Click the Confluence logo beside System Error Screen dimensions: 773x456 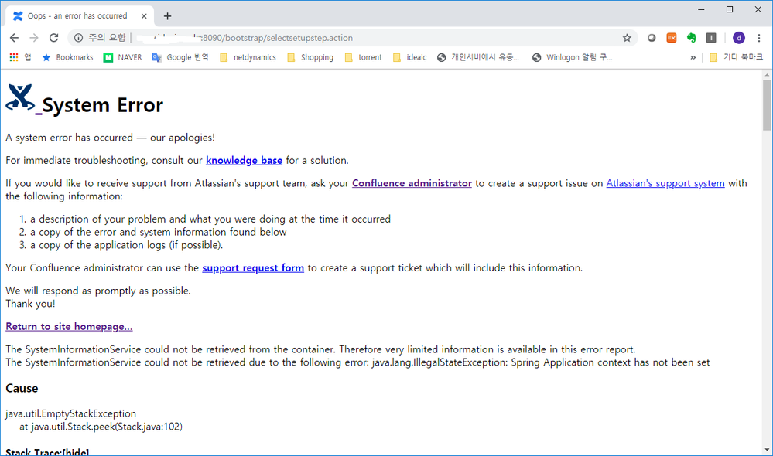20,98
